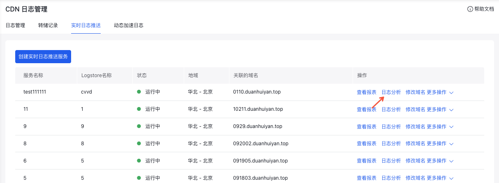Click 创建实时日志推送服务 button
The height and width of the screenshot is (183, 499).
[x=43, y=57]
